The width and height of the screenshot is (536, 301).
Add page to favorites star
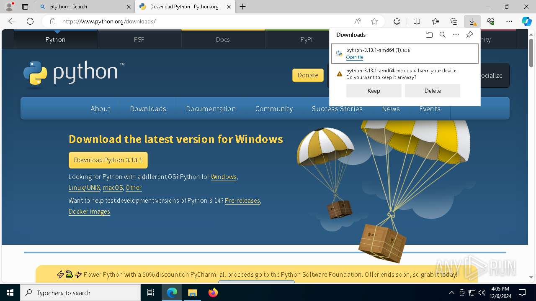(374, 21)
